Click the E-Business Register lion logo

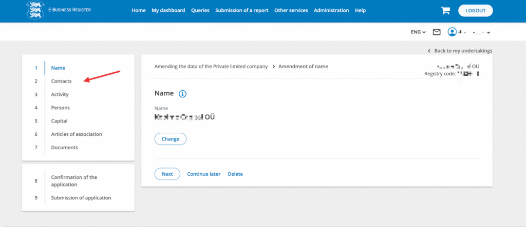[36, 10]
